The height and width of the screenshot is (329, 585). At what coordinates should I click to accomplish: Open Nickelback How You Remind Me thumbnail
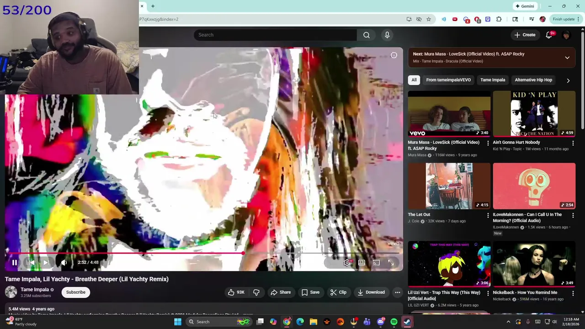(x=534, y=264)
